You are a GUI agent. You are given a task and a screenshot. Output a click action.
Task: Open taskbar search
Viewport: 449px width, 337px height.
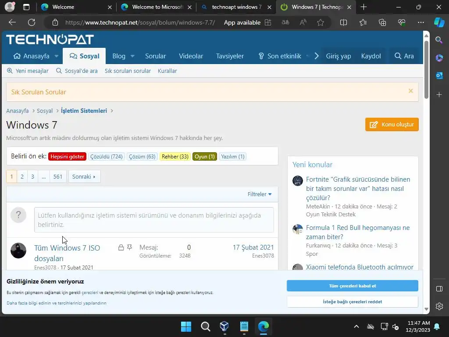(x=205, y=326)
